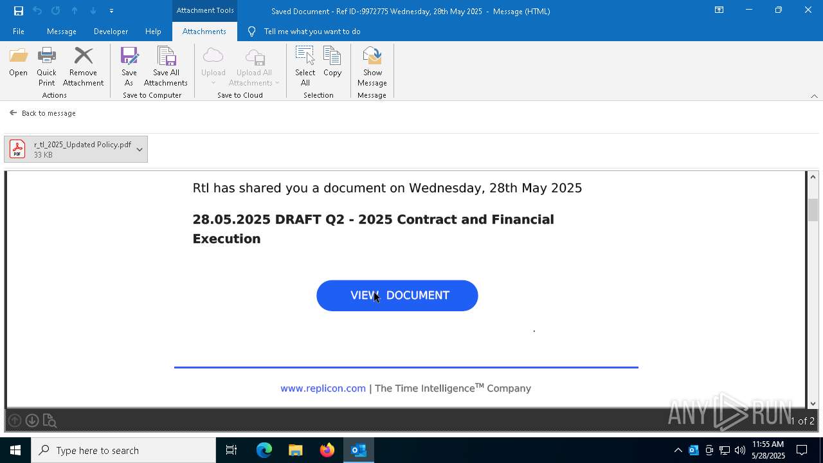This screenshot has height=463, width=823.
Task: Expand the PDF attachment dropdown arrow
Action: tap(140, 149)
